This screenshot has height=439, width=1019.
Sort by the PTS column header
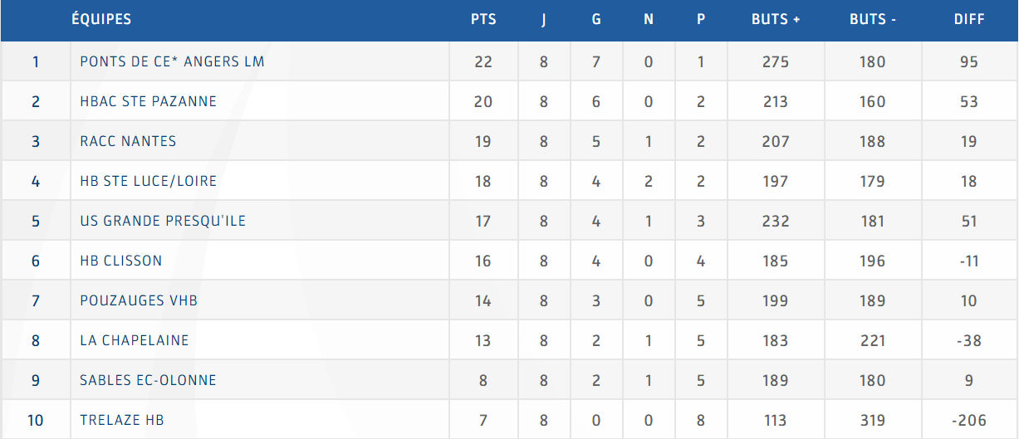pyautogui.click(x=483, y=19)
